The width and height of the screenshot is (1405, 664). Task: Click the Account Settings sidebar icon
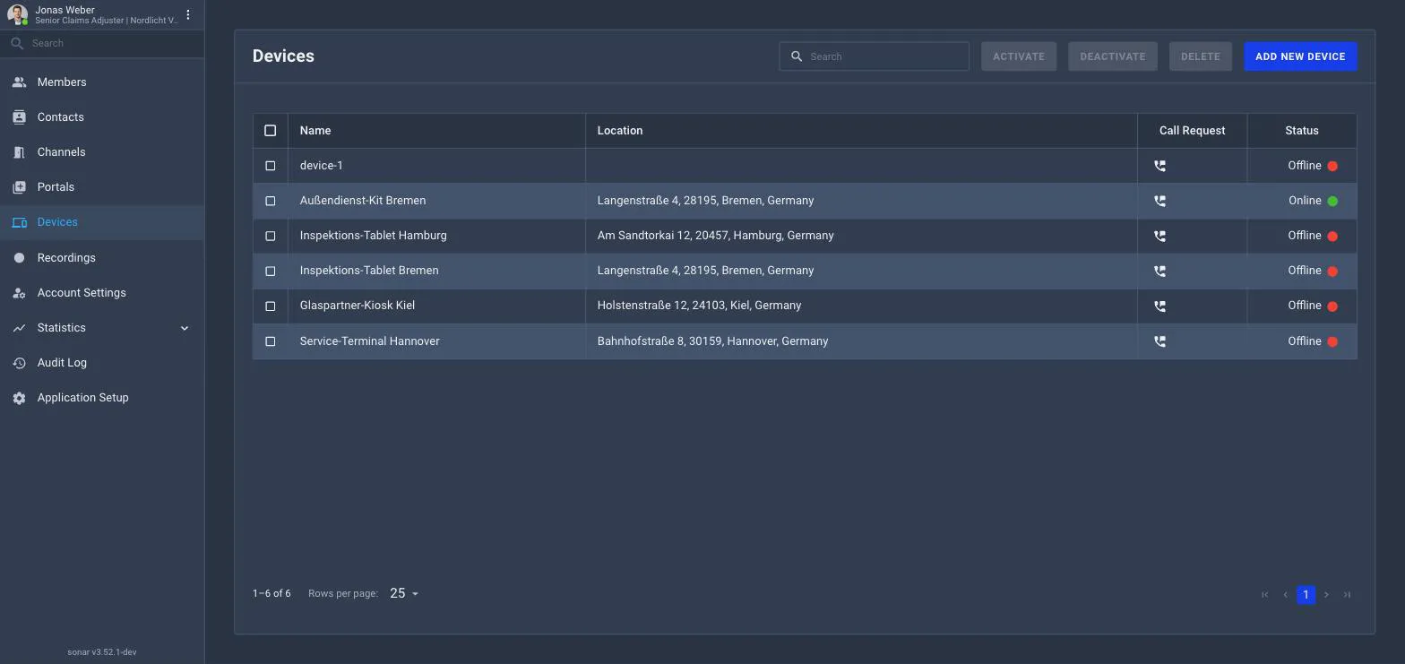(x=19, y=293)
